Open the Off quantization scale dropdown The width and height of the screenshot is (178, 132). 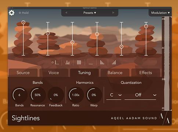tap(140, 95)
